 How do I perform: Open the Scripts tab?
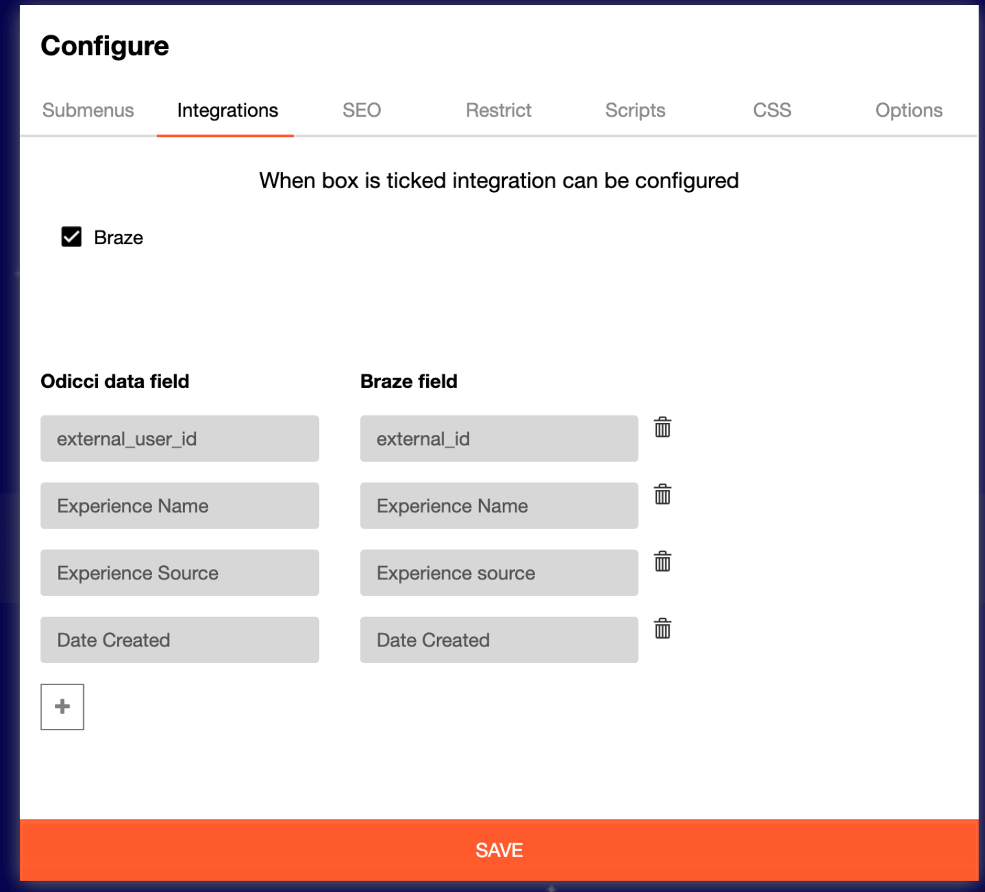[635, 110]
